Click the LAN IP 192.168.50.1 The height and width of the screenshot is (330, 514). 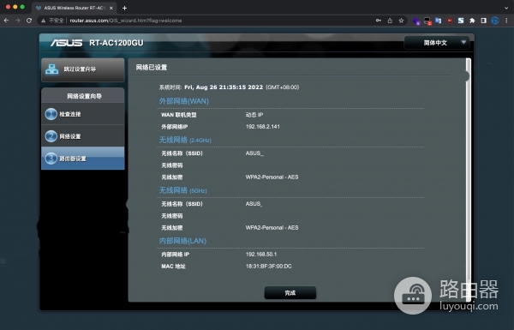(x=261, y=255)
